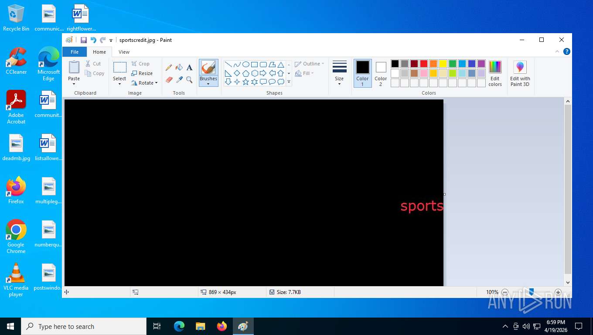Click the canvas right-edge resize handle

(x=444, y=194)
